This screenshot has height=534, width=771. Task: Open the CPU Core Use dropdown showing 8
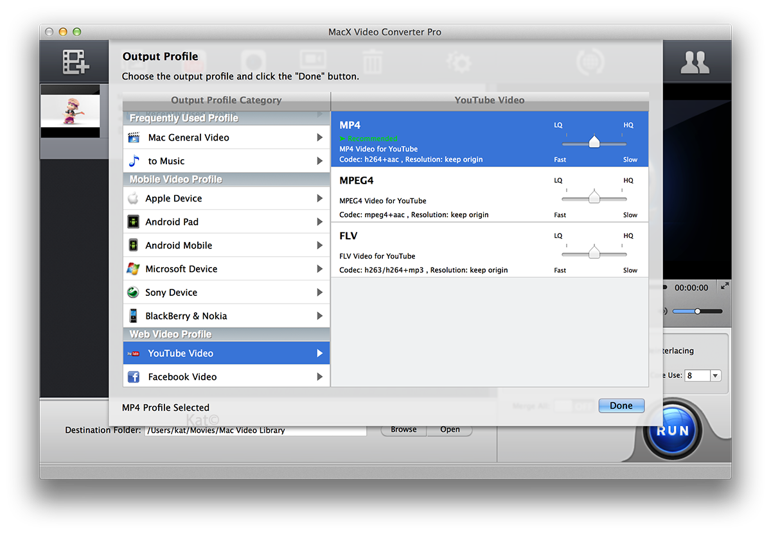(703, 375)
